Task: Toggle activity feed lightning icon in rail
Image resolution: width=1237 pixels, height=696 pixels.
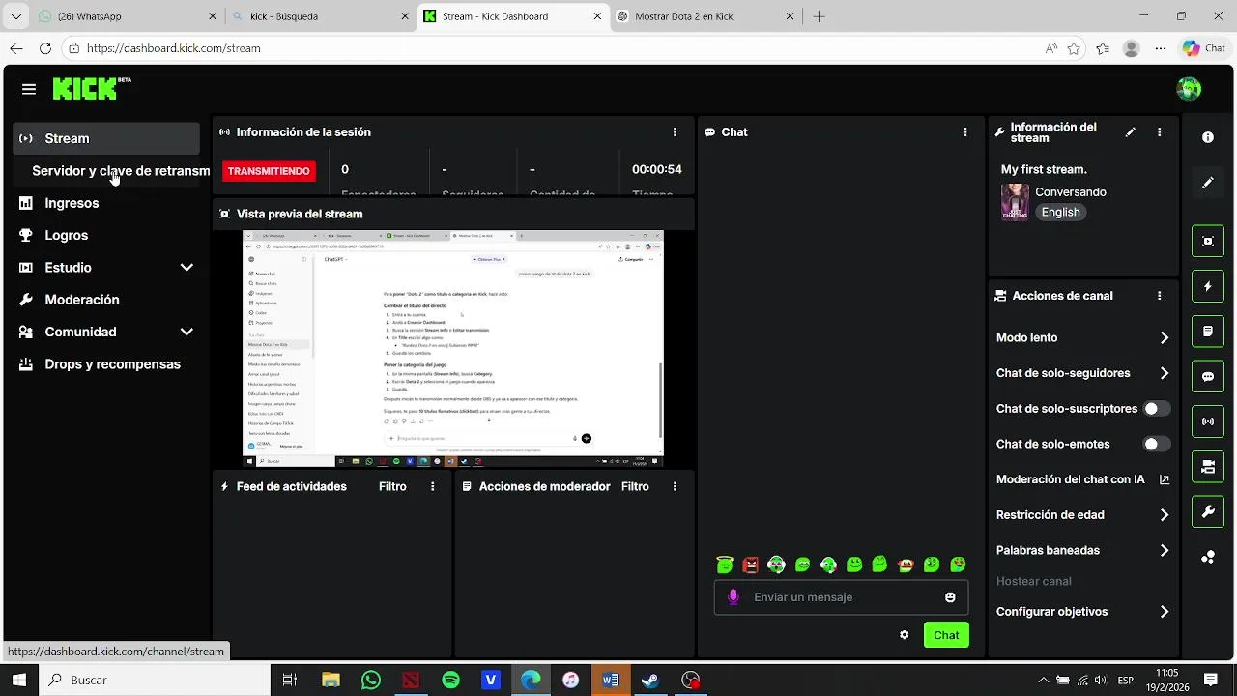Action: (1208, 286)
